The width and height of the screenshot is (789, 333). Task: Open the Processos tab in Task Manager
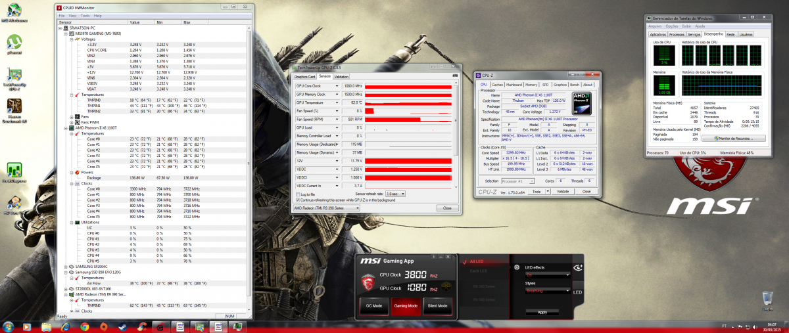click(x=677, y=34)
